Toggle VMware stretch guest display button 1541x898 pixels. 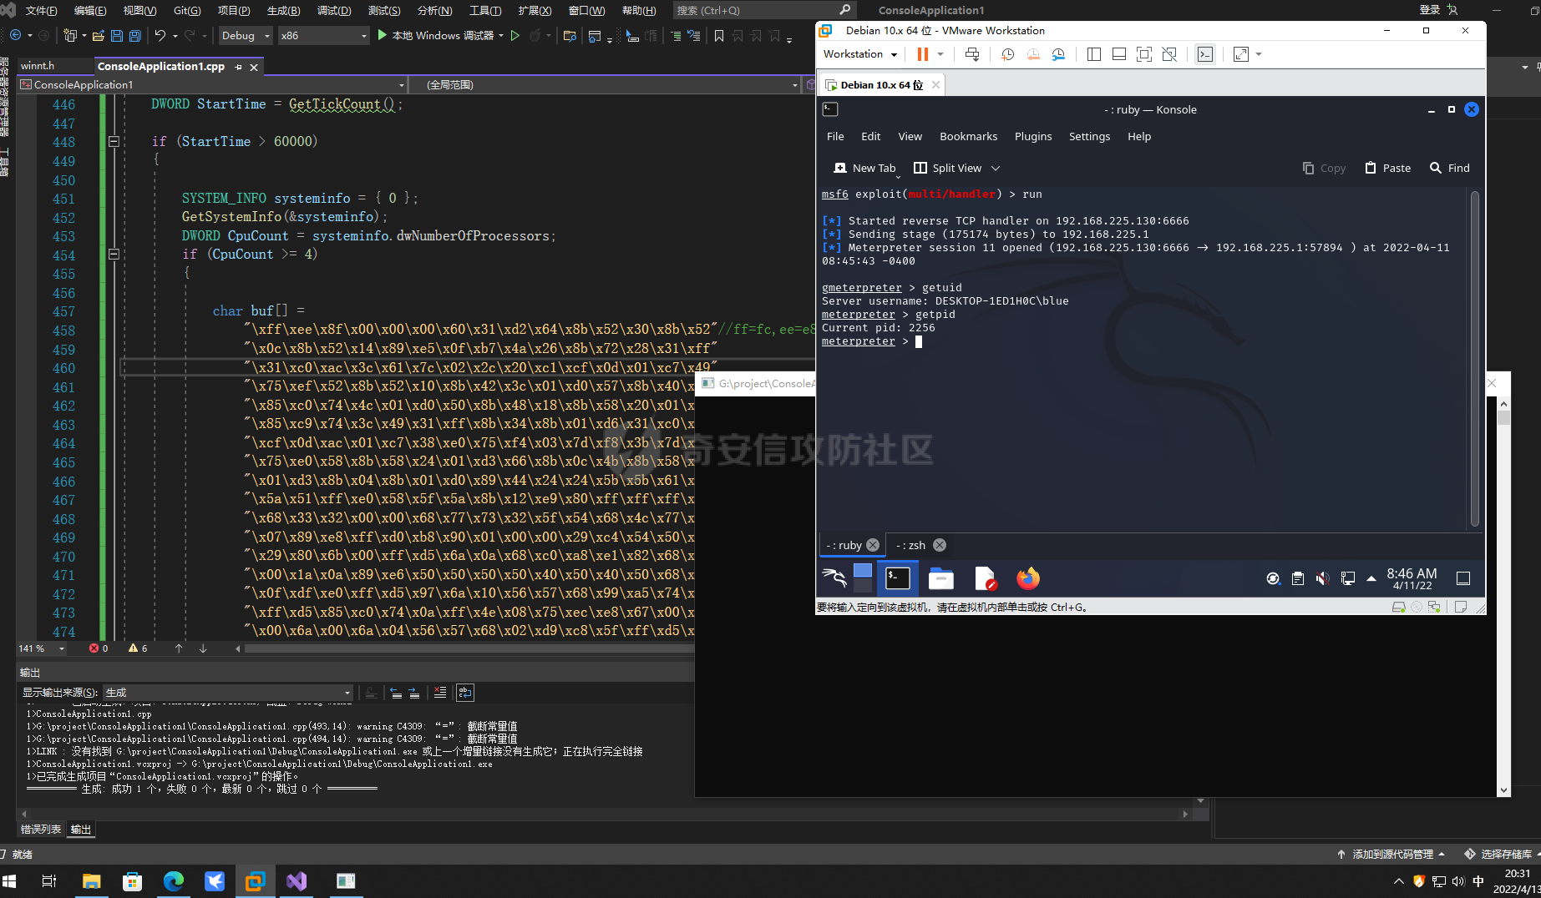[x=1241, y=54]
